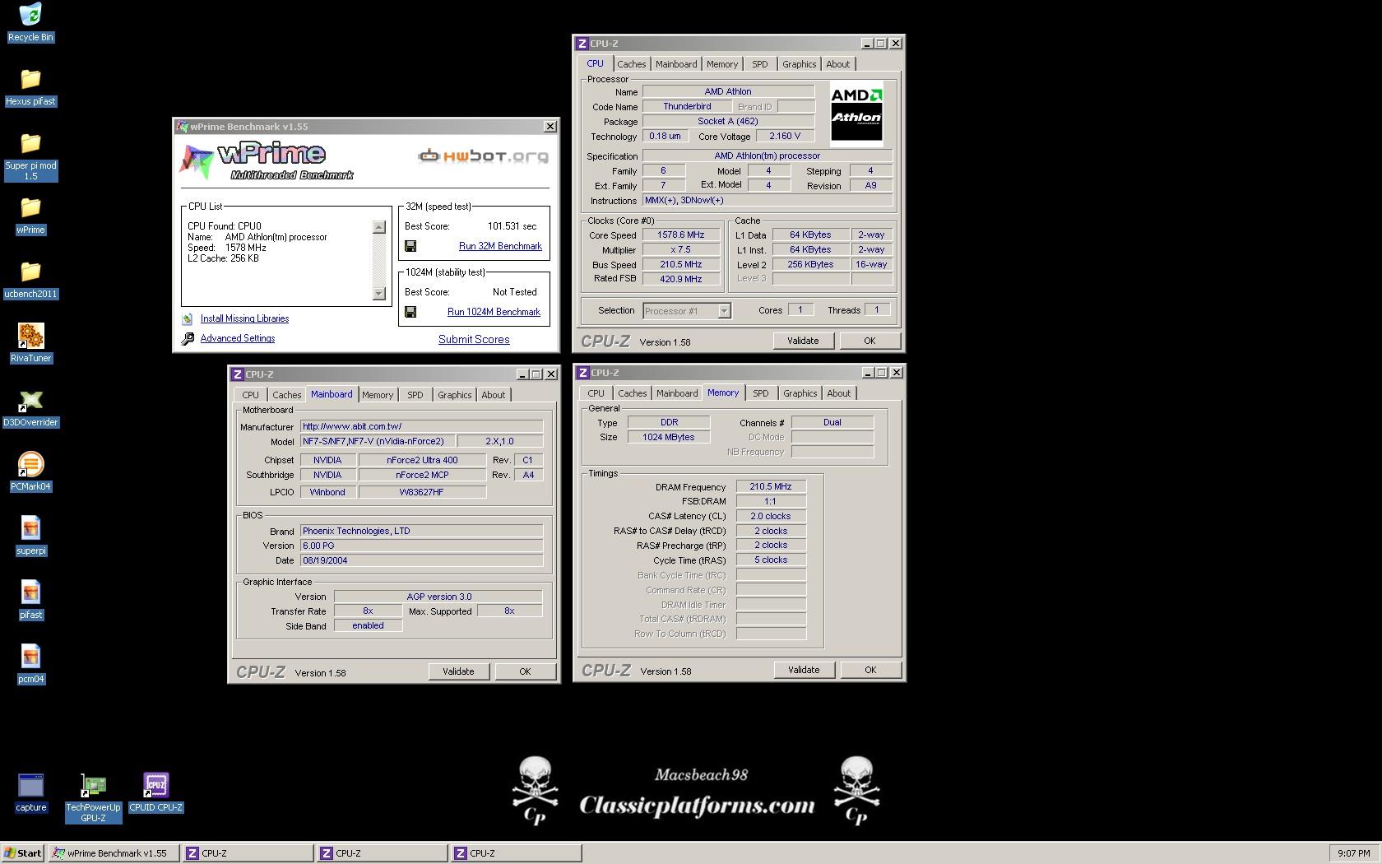This screenshot has width=1382, height=864.
Task: Run the 1024M Benchmark
Action: (494, 312)
